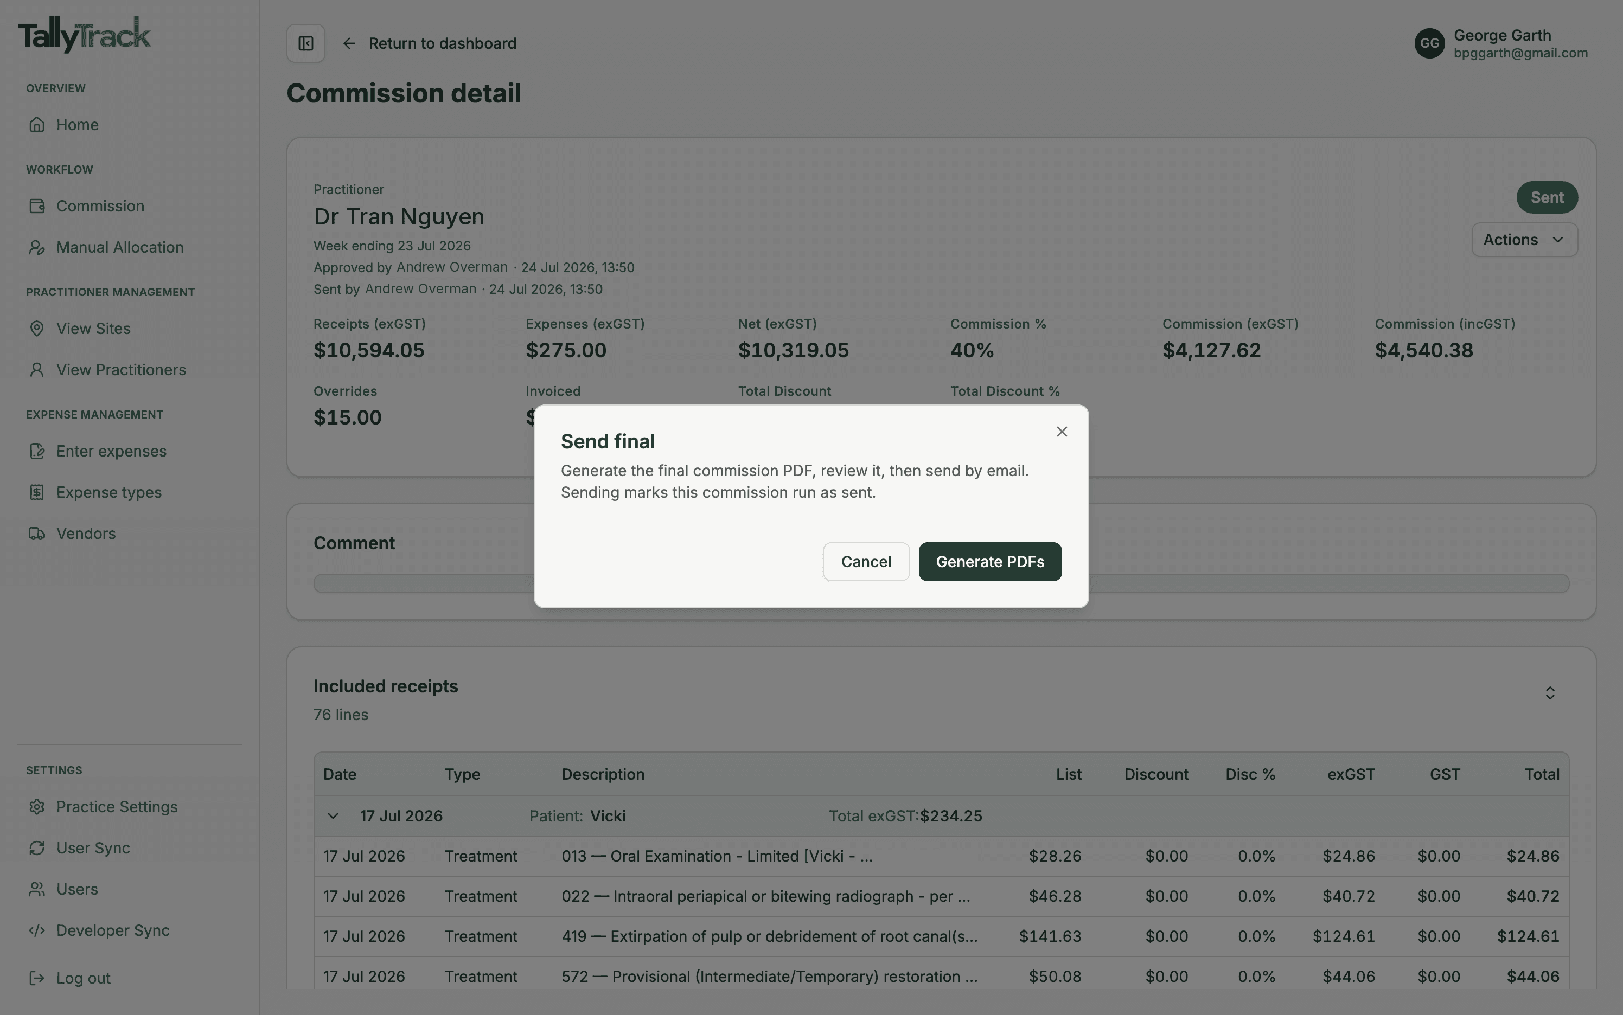Open the Actions dropdown
This screenshot has height=1015, width=1623.
tap(1524, 240)
